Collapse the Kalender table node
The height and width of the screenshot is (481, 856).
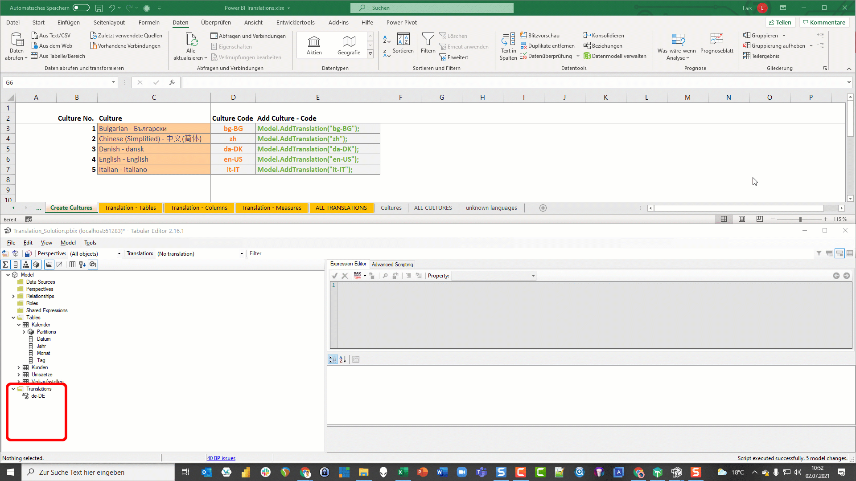[19, 325]
